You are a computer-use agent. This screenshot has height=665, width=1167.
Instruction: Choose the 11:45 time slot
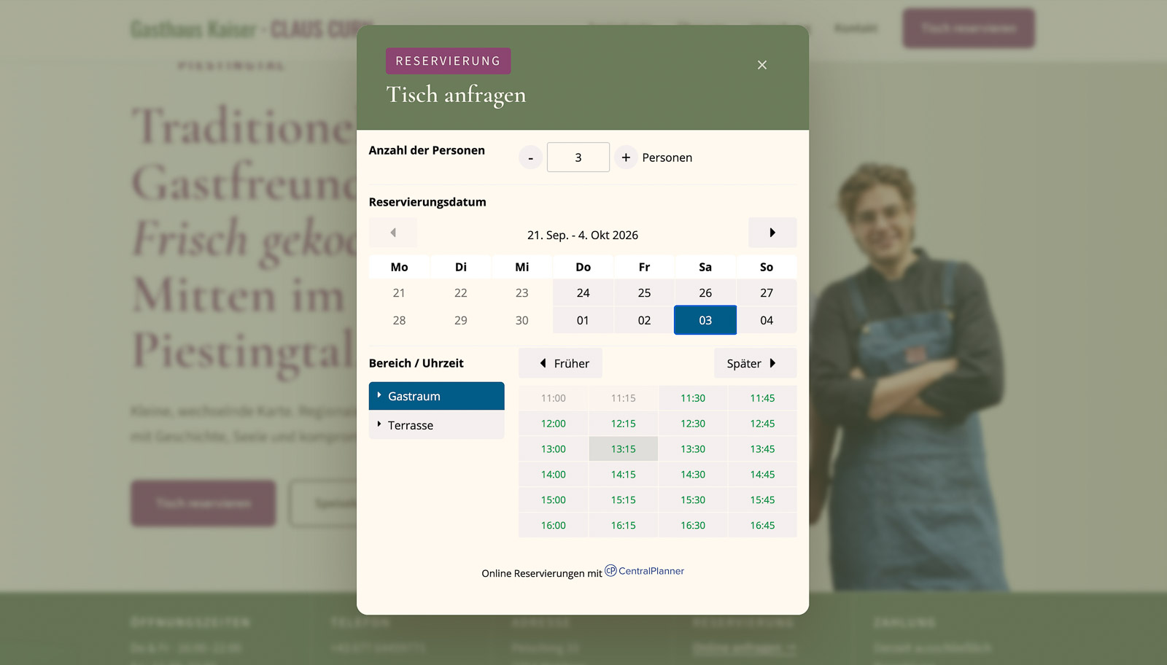(x=762, y=398)
